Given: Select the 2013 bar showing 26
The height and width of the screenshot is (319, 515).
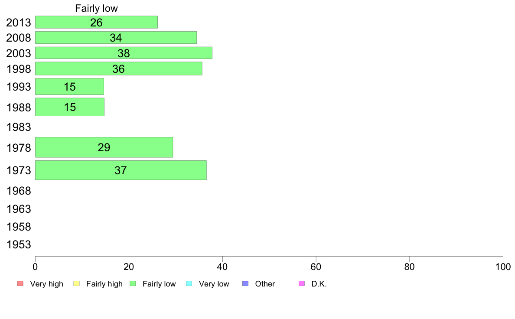Looking at the screenshot, I should pos(96,22).
